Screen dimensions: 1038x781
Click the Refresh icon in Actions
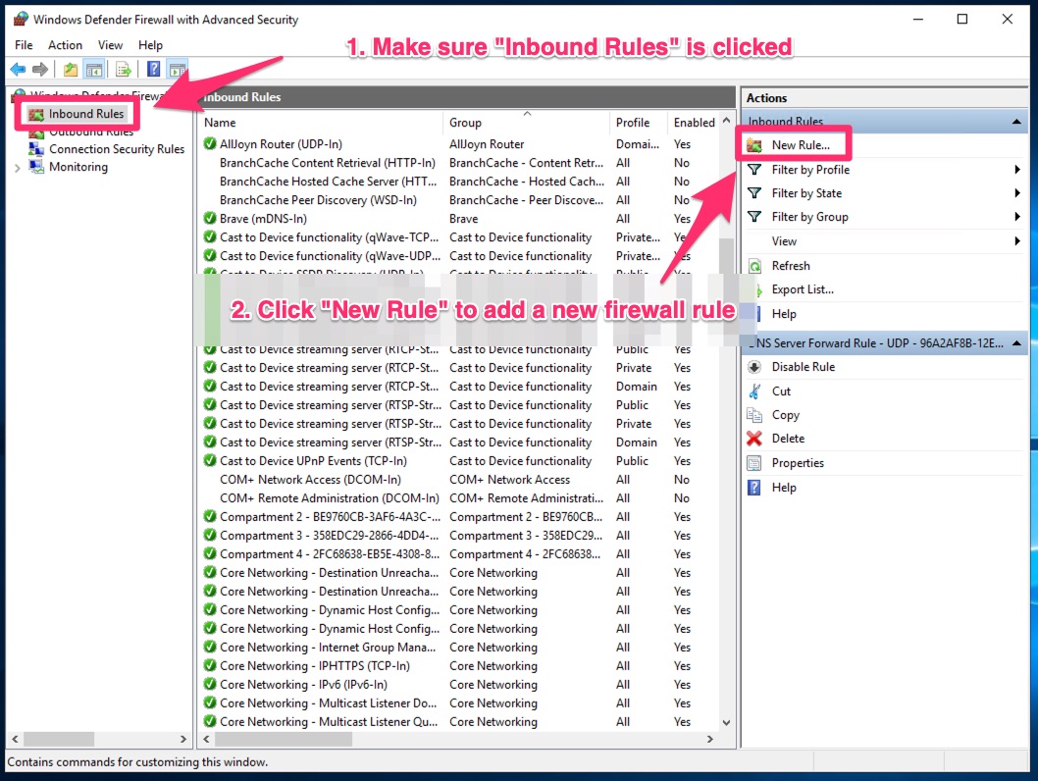754,266
